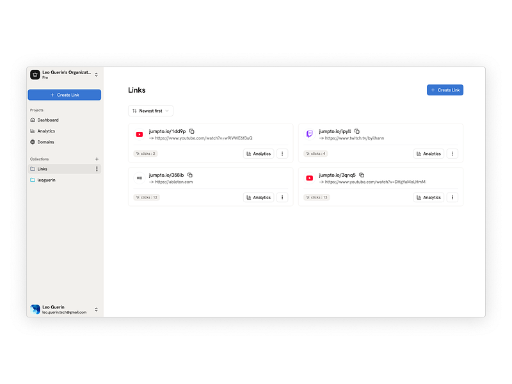Viewport: 512px width, 384px height.
Task: Click the jumpto.io/1dd9p short link
Action: (167, 131)
